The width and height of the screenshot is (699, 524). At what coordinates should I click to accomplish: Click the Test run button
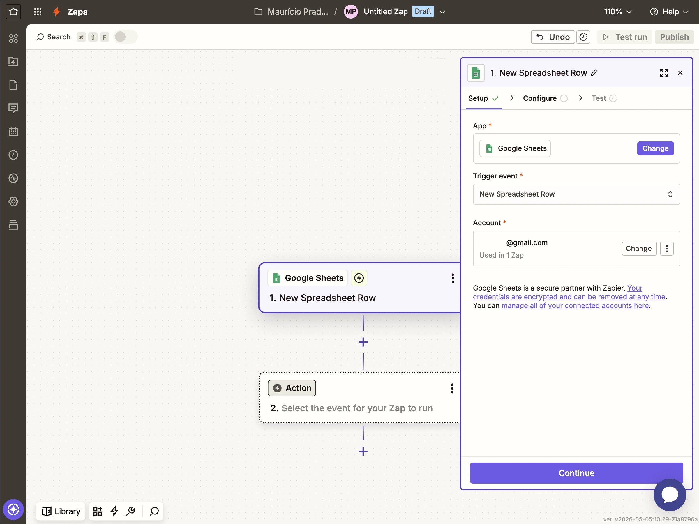coord(624,37)
